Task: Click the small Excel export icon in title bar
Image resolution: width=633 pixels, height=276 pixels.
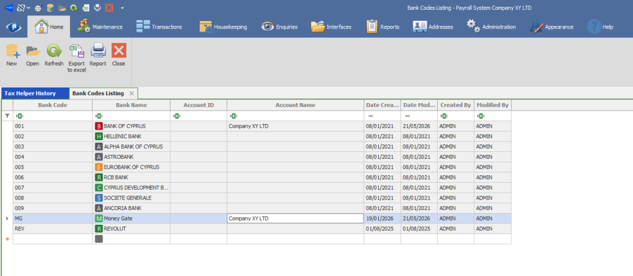Action: click(85, 7)
